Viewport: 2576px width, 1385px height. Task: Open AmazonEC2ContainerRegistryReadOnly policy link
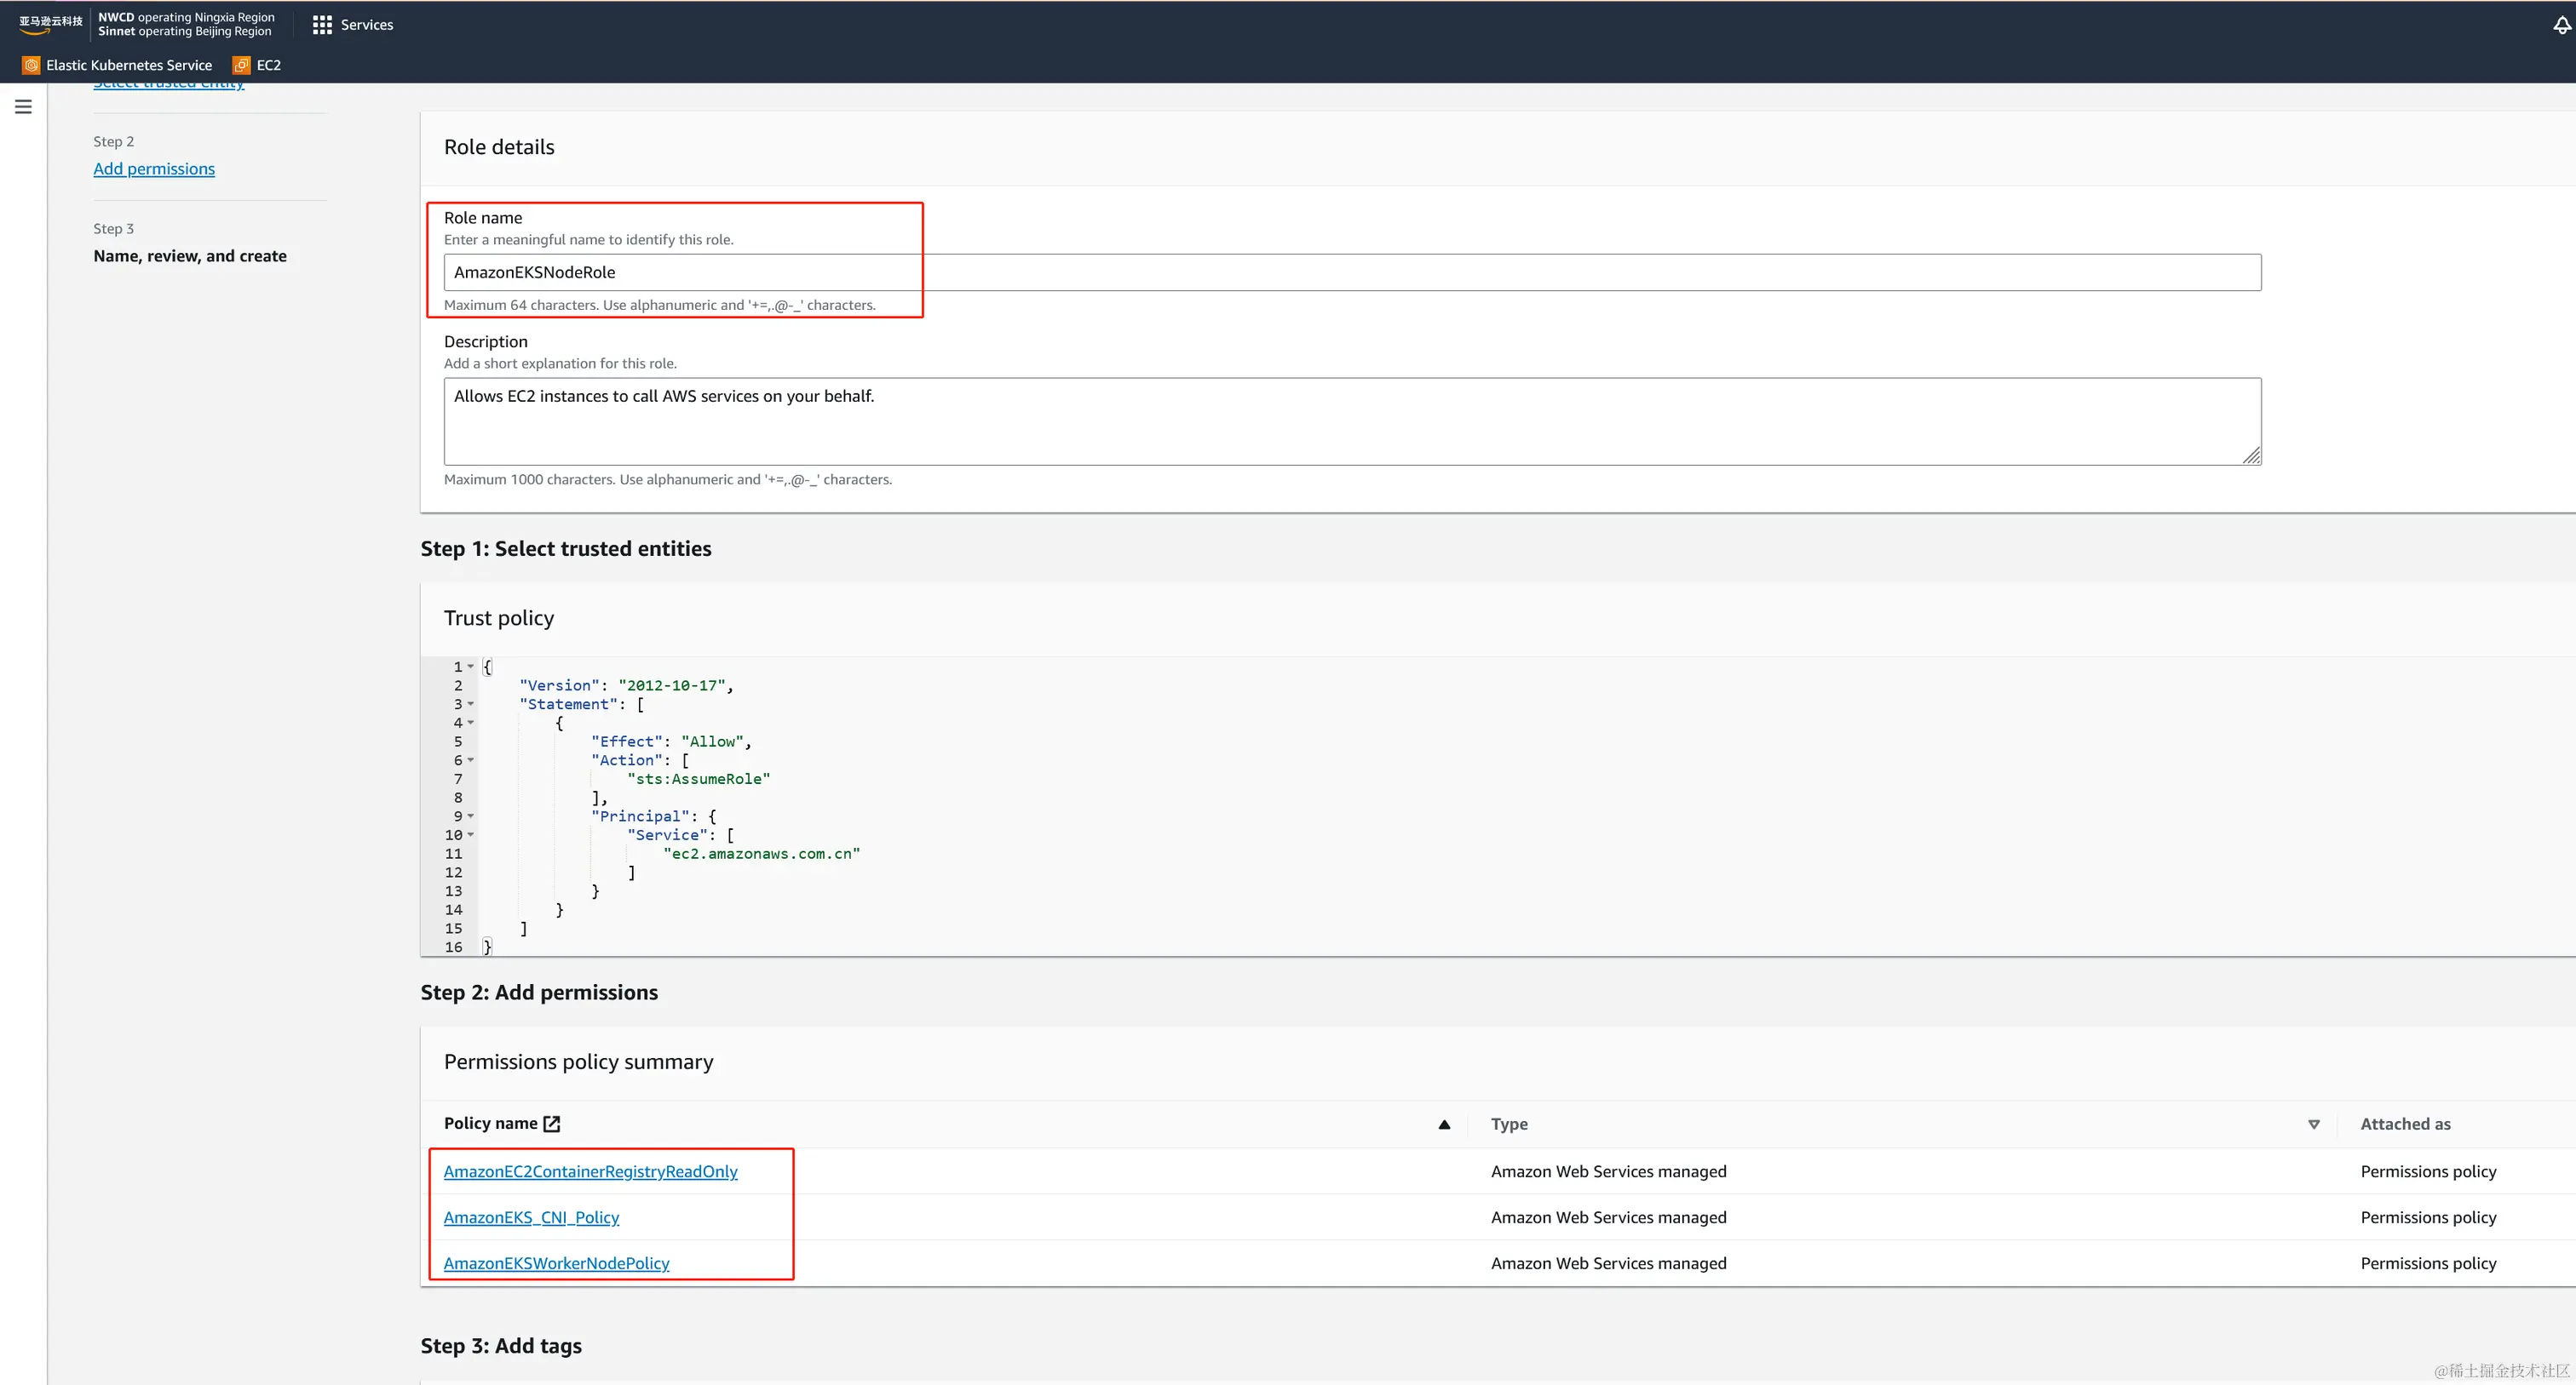(590, 1171)
